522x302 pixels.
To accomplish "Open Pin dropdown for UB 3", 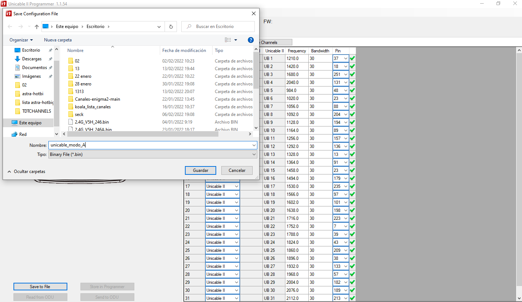I will coord(345,75).
